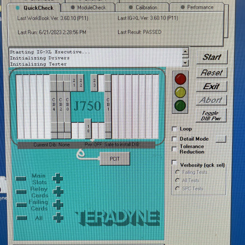The width and height of the screenshot is (245, 245).
Task: Select the SPC Tests radio option
Action: 177,189
